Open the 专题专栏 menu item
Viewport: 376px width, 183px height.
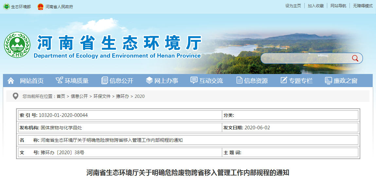(x=301, y=81)
